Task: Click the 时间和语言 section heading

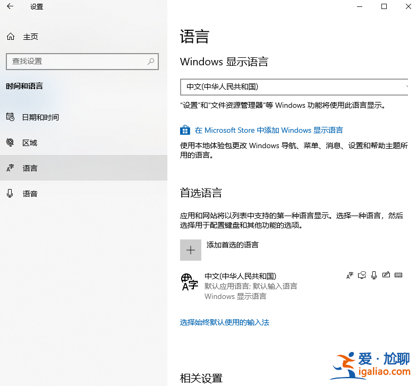Action: pyautogui.click(x=24, y=86)
